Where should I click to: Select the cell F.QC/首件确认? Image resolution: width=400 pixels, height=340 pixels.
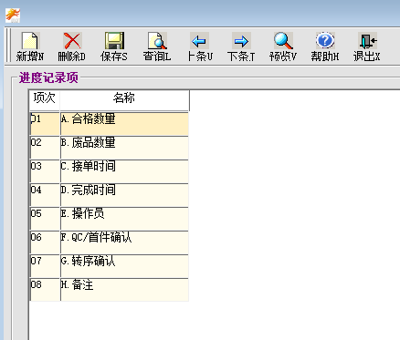(x=124, y=242)
